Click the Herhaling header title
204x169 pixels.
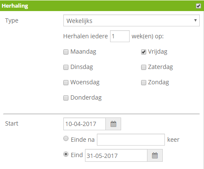click(15, 6)
